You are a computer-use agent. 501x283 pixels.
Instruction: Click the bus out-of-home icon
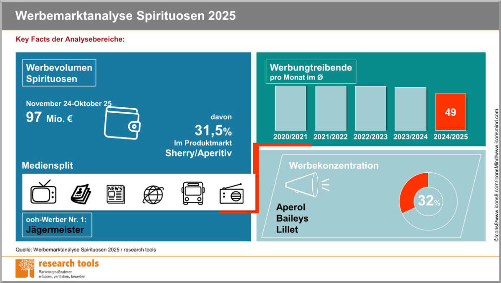pyautogui.click(x=193, y=193)
